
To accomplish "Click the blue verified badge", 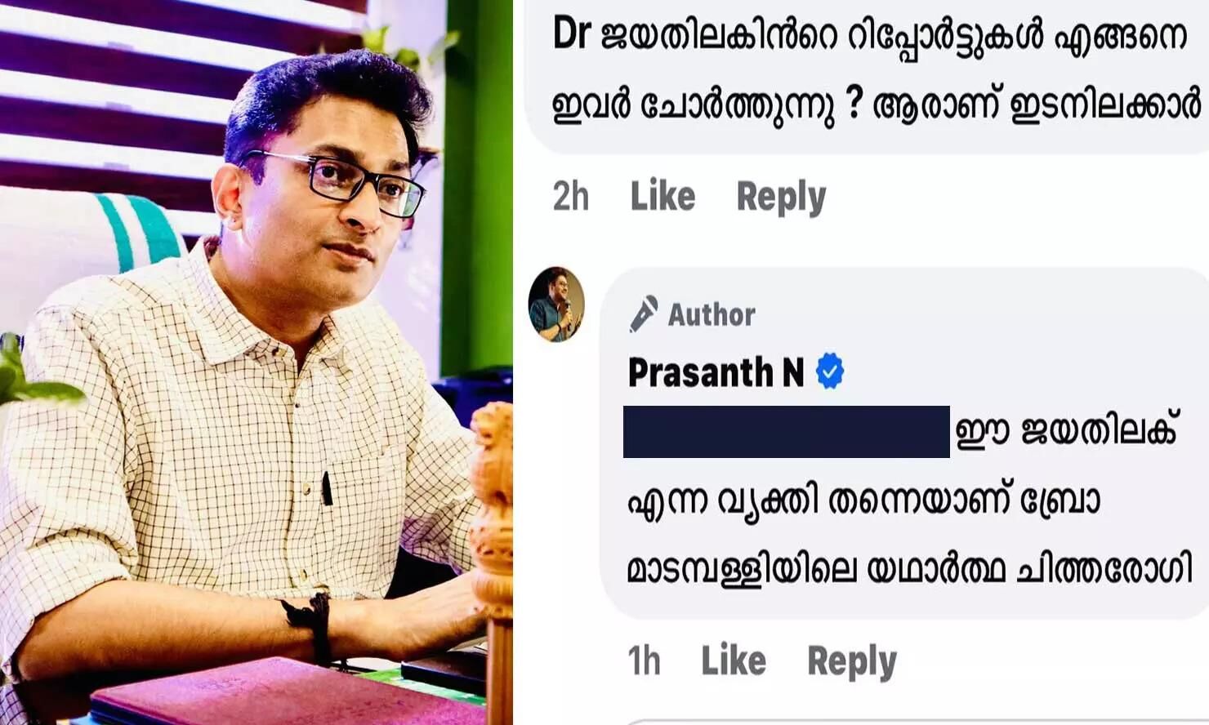I will 830,372.
